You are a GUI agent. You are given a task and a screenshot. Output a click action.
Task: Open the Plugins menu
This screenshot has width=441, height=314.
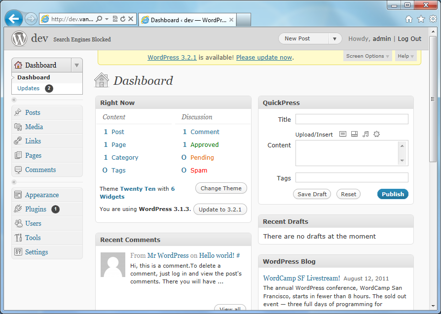coord(36,209)
